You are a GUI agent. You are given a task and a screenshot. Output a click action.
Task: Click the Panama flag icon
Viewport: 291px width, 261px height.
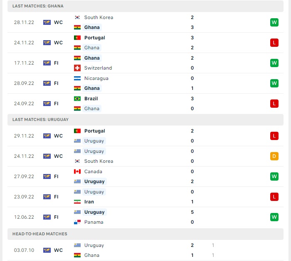[x=77, y=222]
